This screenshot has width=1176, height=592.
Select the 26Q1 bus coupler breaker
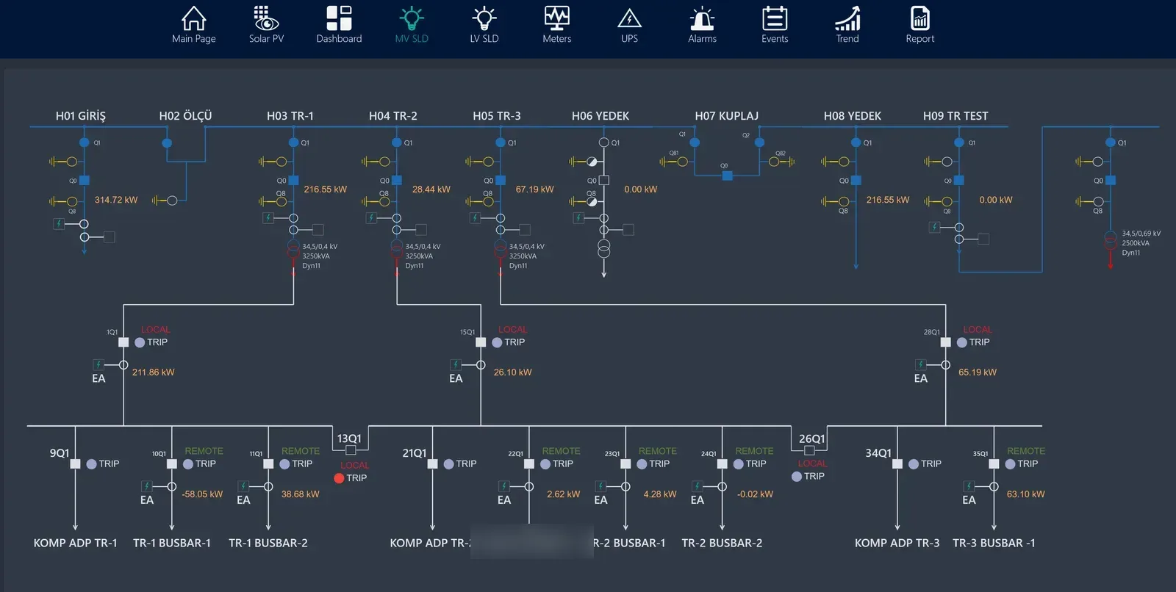click(x=809, y=450)
